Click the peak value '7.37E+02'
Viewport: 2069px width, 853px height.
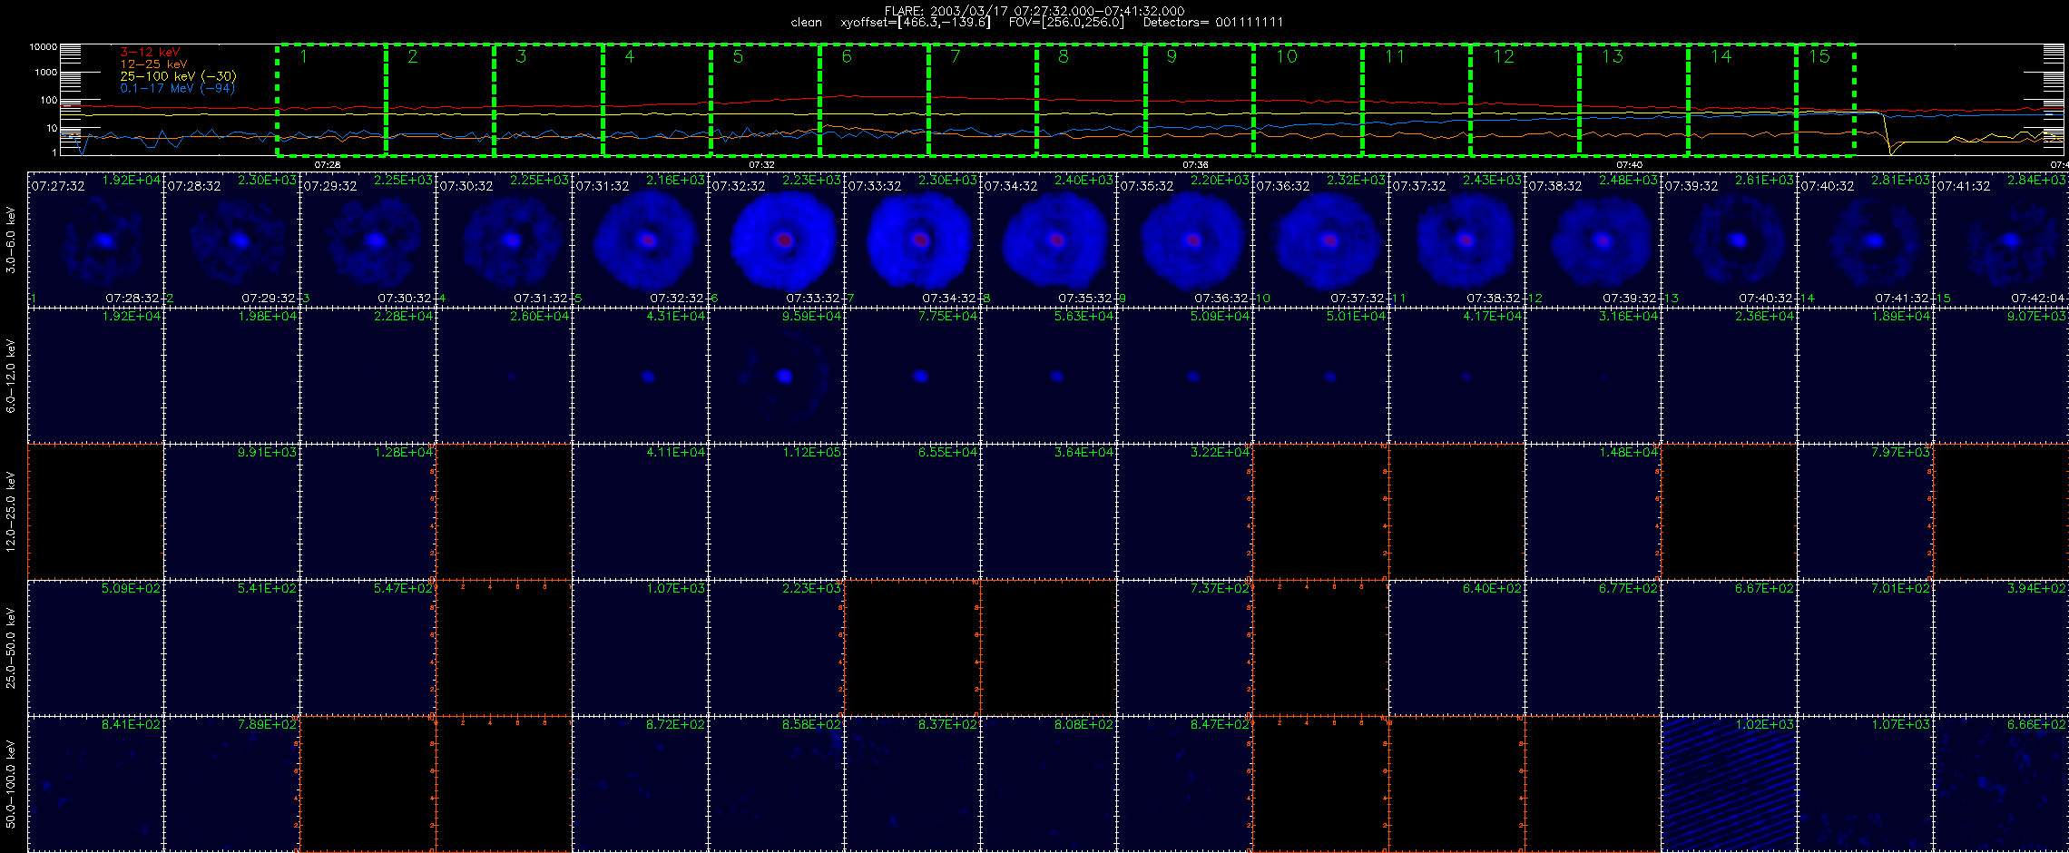[x=1221, y=588]
